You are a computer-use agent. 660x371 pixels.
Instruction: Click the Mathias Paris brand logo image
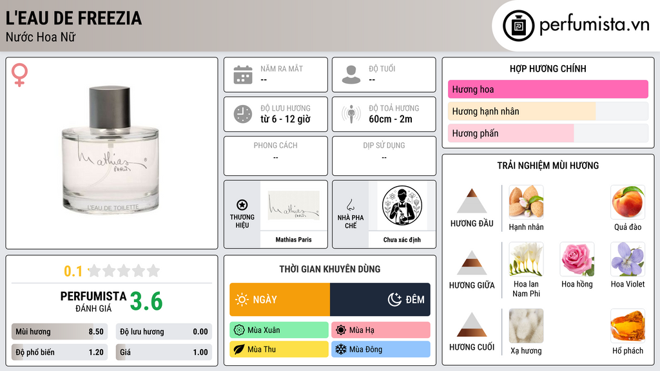coord(294,205)
